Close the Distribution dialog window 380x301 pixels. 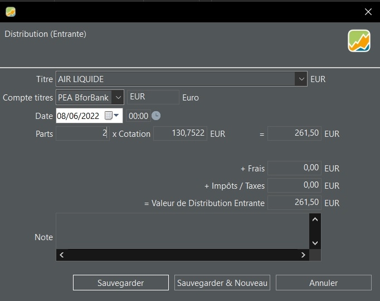(x=368, y=12)
